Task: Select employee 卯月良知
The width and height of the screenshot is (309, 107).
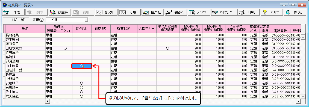Action: click(25, 61)
